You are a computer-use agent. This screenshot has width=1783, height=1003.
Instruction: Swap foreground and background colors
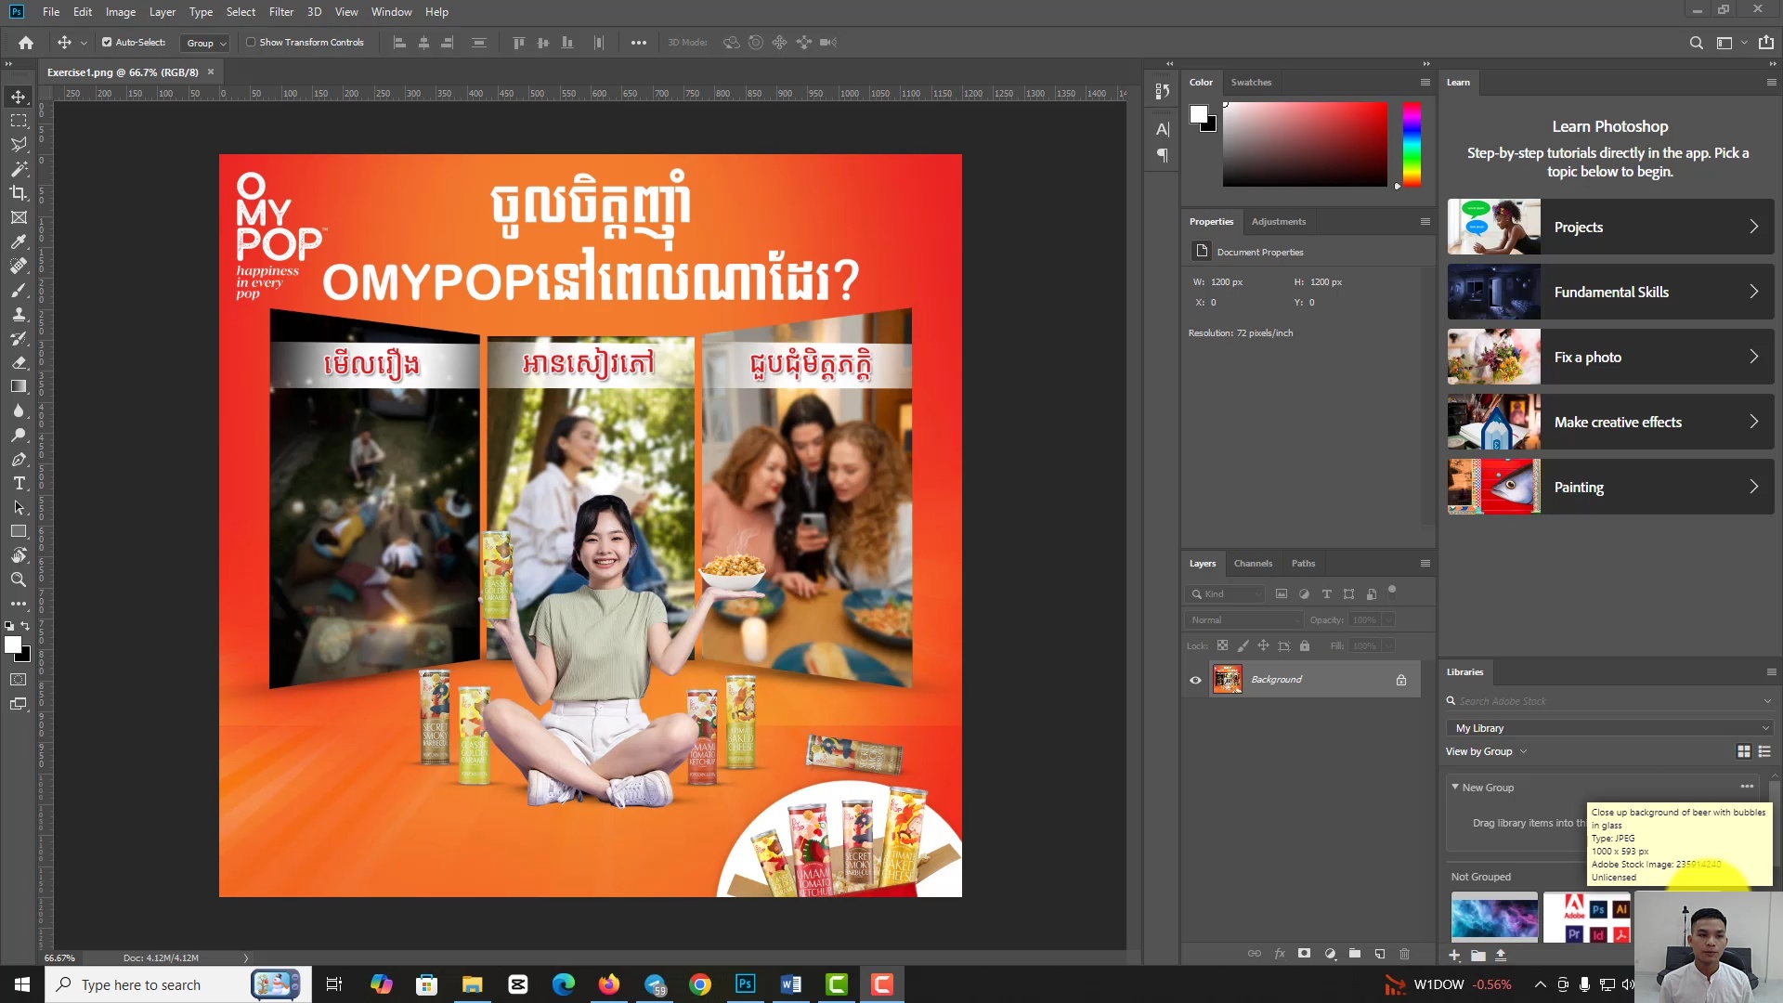(25, 626)
